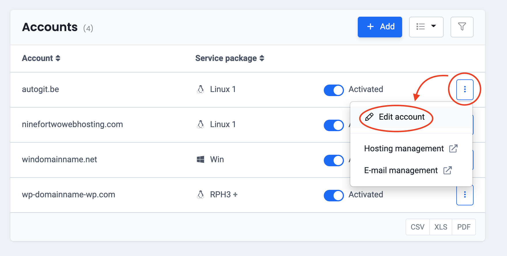Screen dimensions: 507x256
Task: Open three-dot menu for wp-domainname-wp.com
Action: pyautogui.click(x=465, y=195)
